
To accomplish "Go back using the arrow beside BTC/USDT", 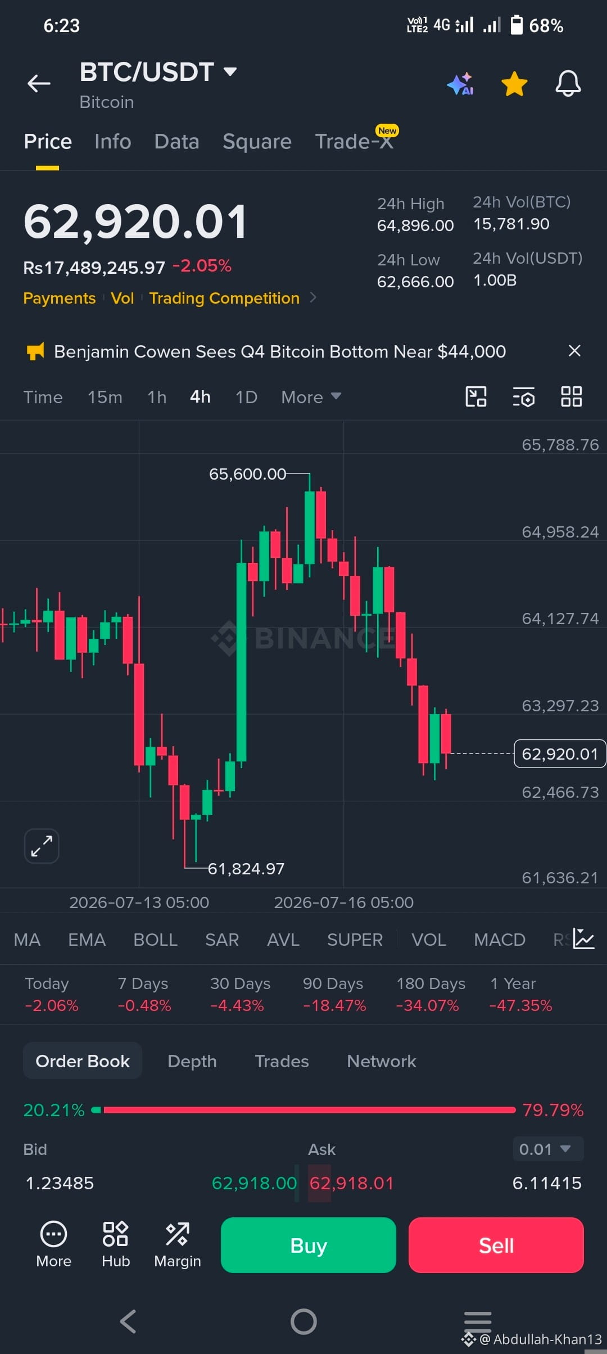I will 39,83.
